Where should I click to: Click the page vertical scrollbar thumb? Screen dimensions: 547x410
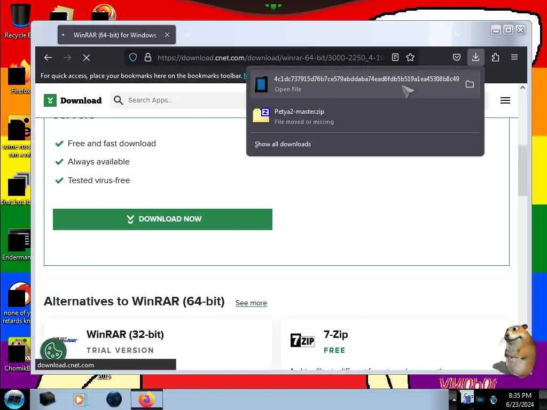tap(522, 171)
